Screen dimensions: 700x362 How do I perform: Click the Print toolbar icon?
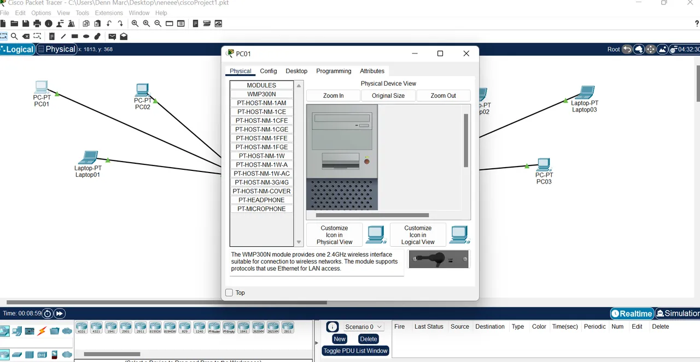tap(37, 23)
